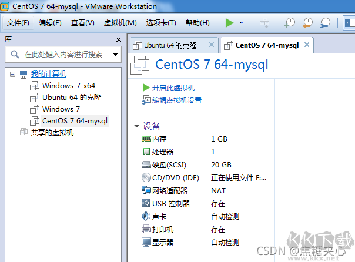Click the edit VM settings icon
This screenshot has height=262, width=355.
tap(146, 100)
